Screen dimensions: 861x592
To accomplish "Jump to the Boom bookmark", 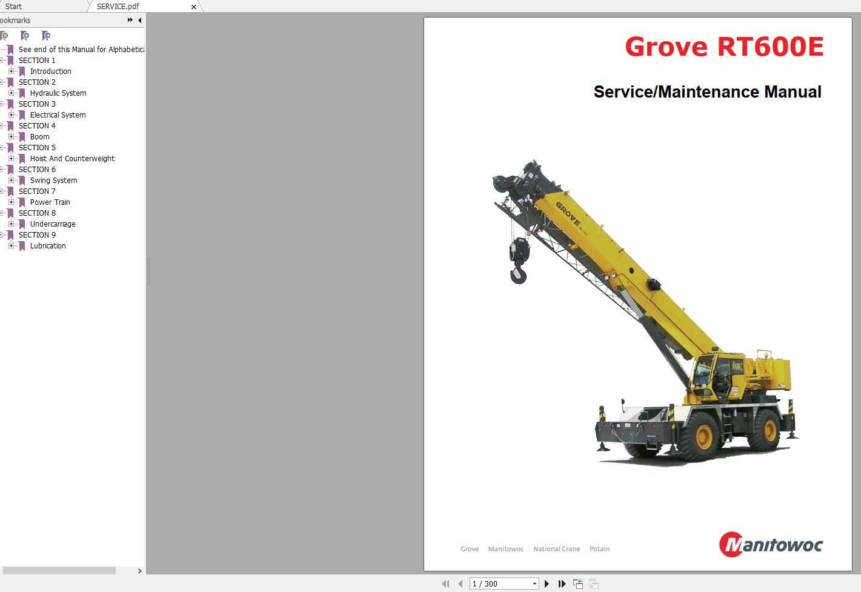I will (x=40, y=136).
